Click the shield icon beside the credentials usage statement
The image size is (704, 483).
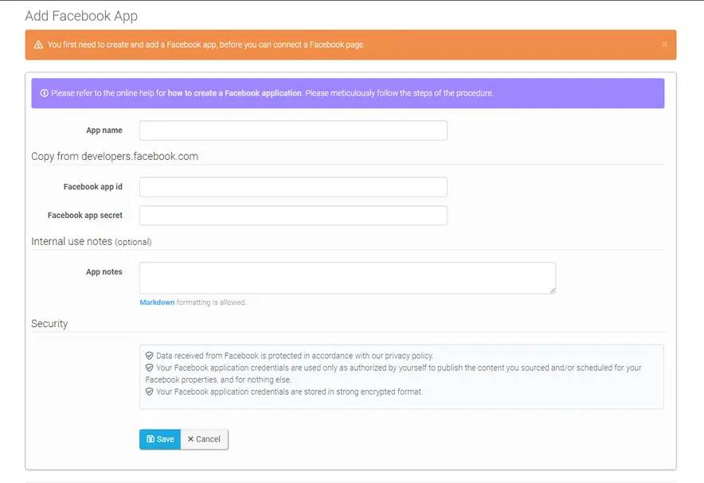click(x=150, y=368)
